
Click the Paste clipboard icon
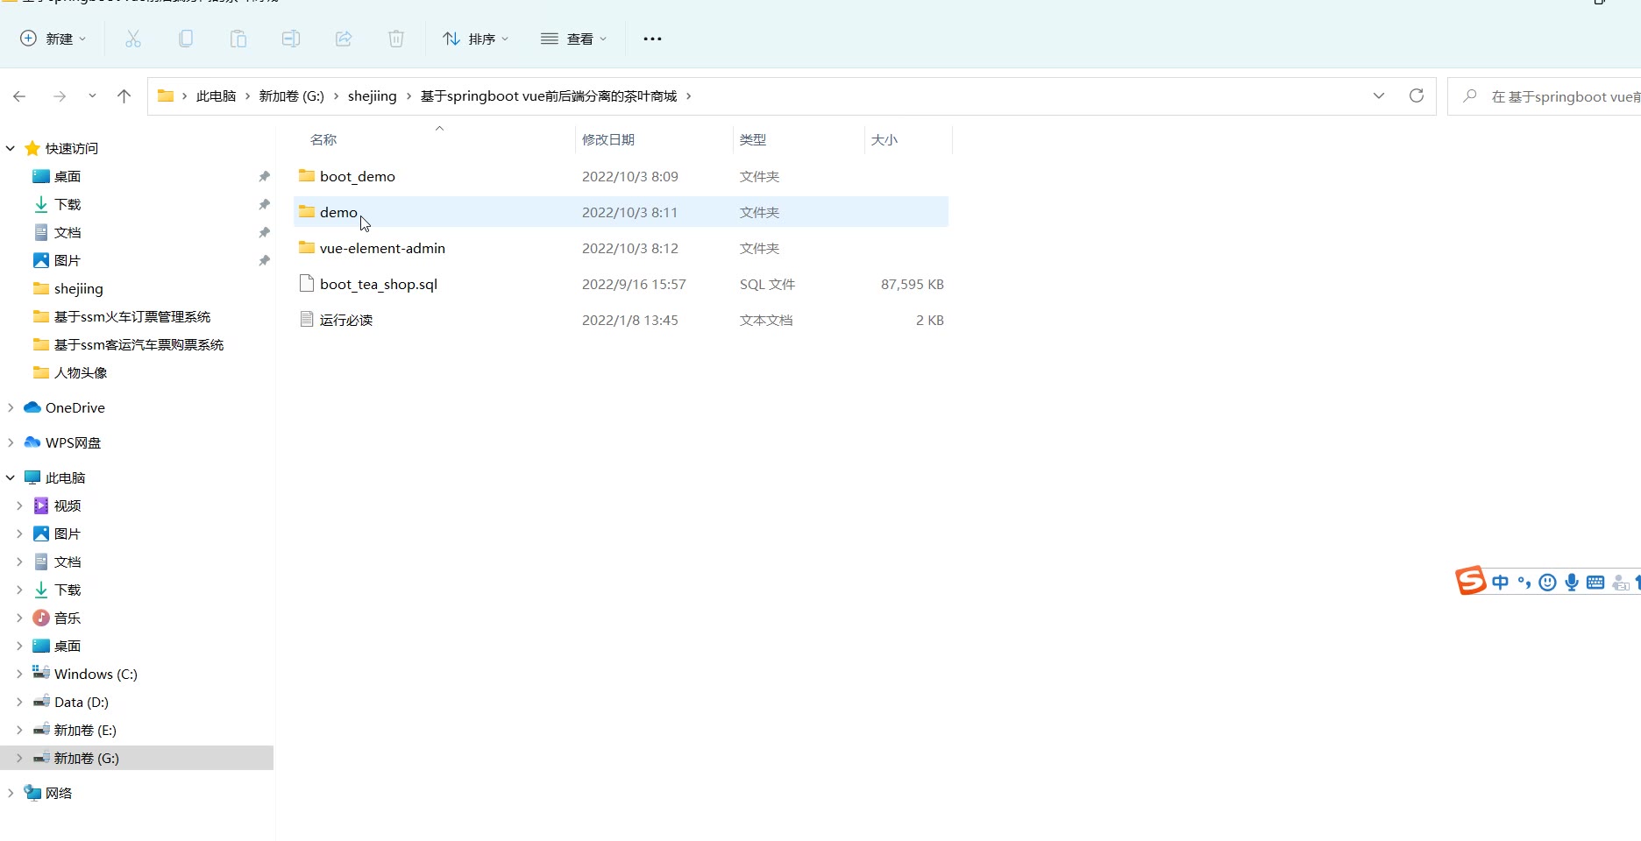[238, 39]
